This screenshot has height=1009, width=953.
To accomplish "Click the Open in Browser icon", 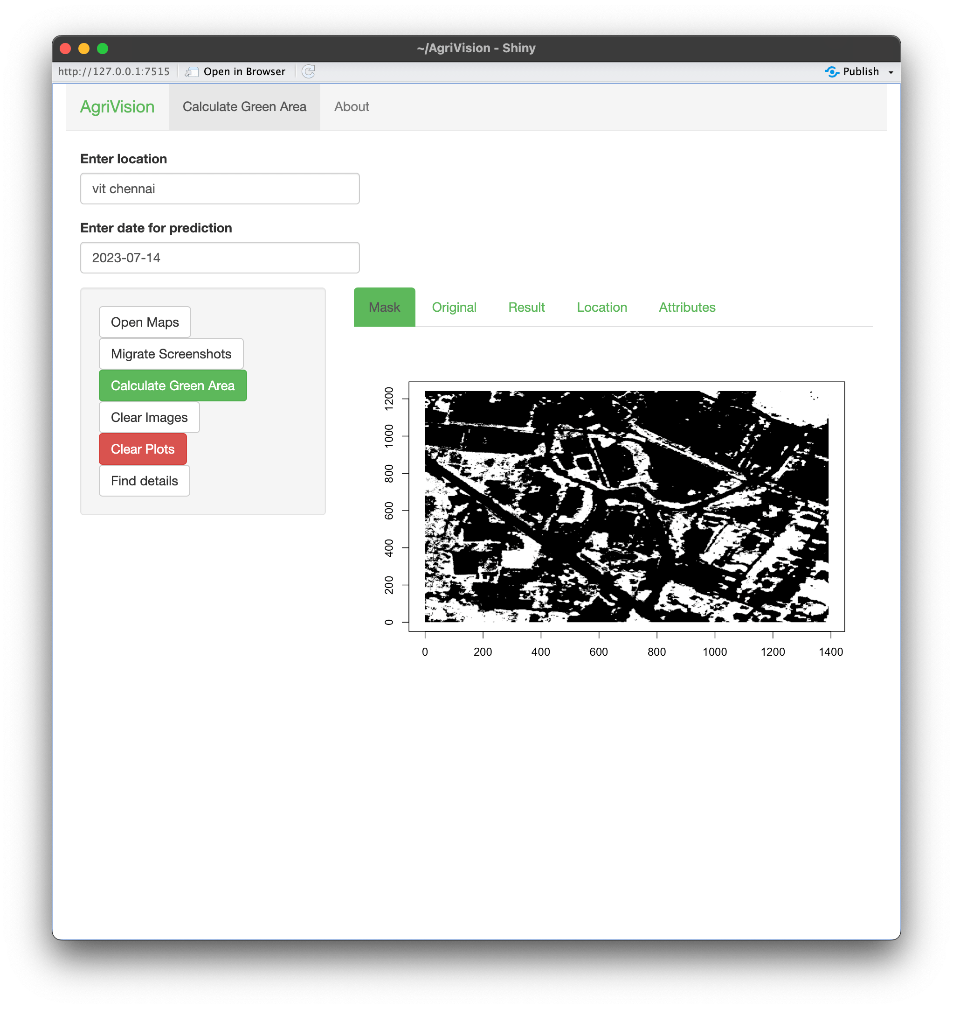I will tap(191, 72).
